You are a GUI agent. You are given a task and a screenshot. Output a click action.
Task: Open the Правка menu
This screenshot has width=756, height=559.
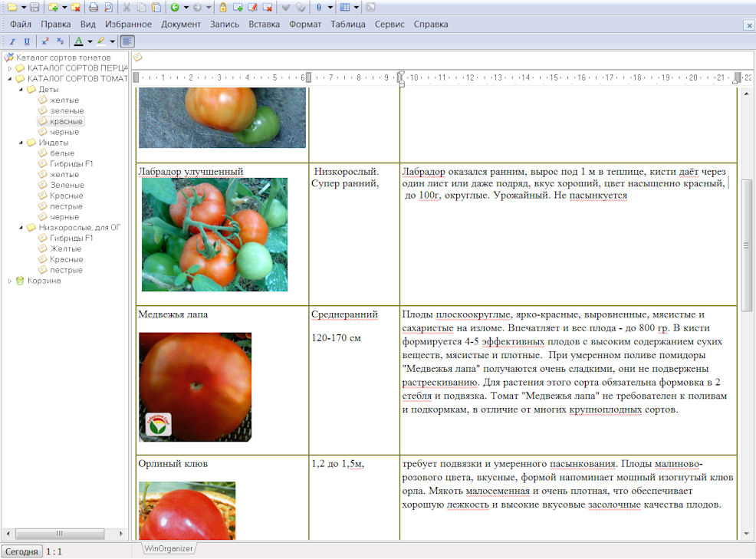pyautogui.click(x=55, y=24)
